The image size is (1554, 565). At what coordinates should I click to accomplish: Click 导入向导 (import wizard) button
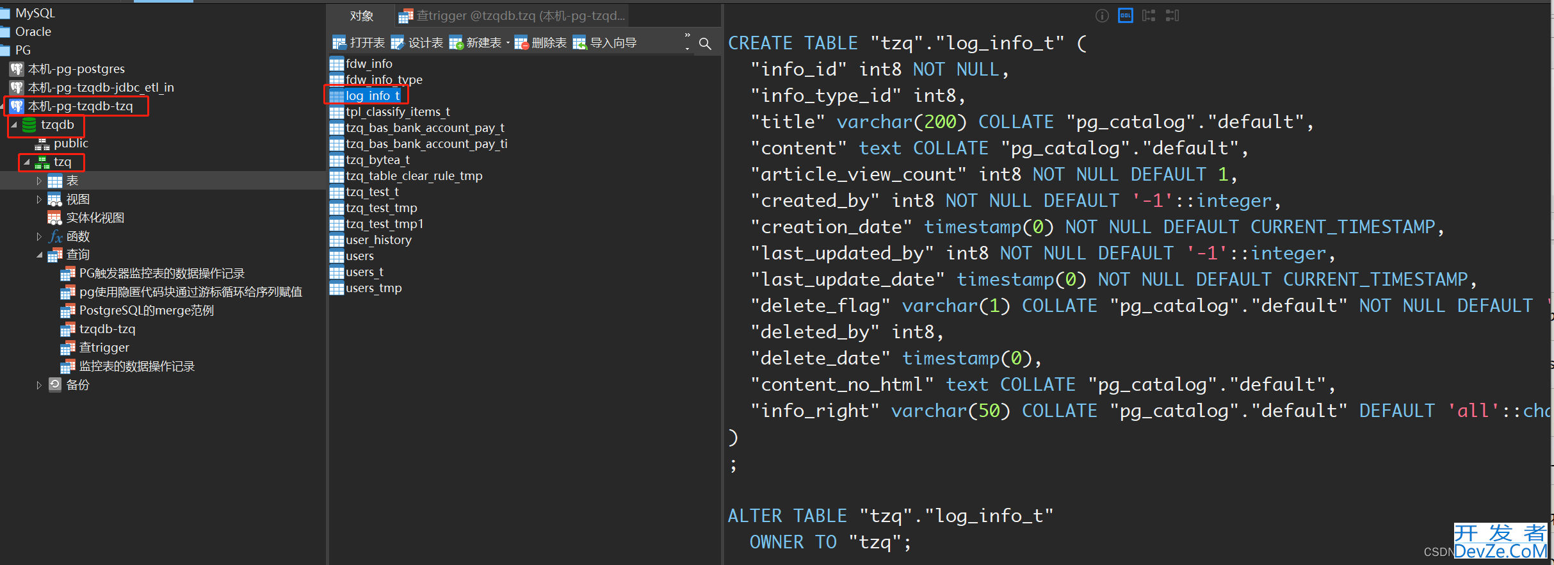click(605, 43)
